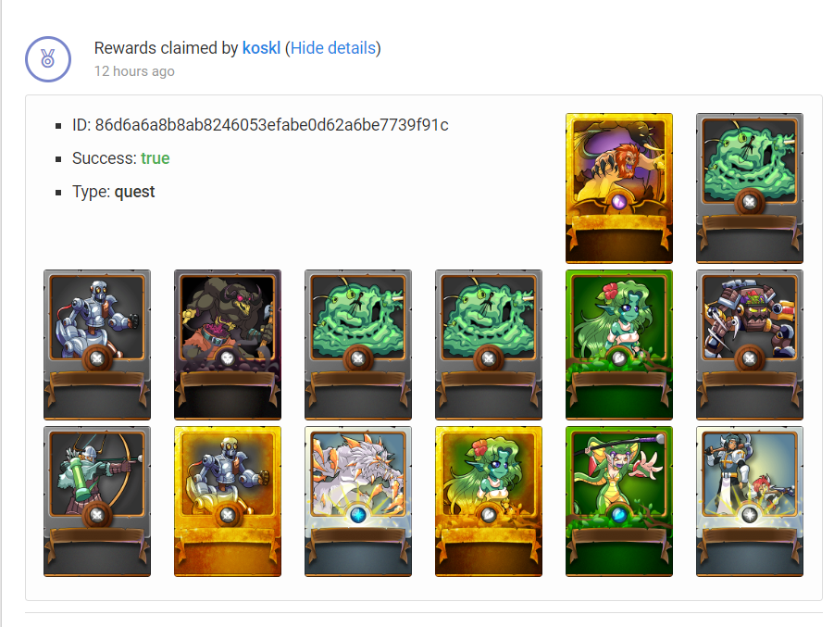Screen dimensions: 834x627
Task: Open koskl user profile link
Action: click(x=261, y=48)
